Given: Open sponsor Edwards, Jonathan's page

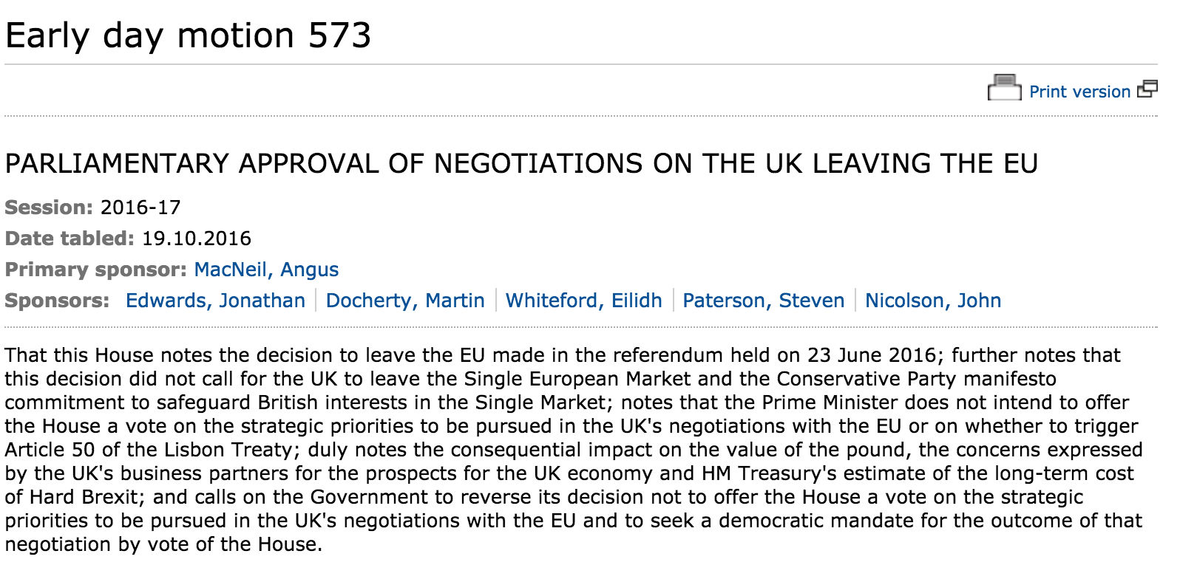Looking at the screenshot, I should (215, 301).
